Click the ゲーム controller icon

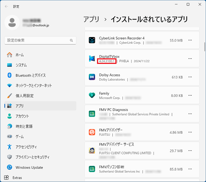[9, 136]
